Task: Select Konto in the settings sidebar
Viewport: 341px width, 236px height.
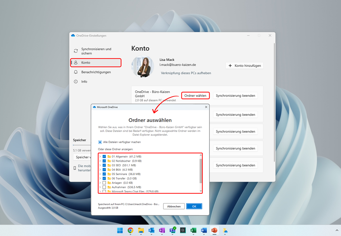Action: (96, 63)
